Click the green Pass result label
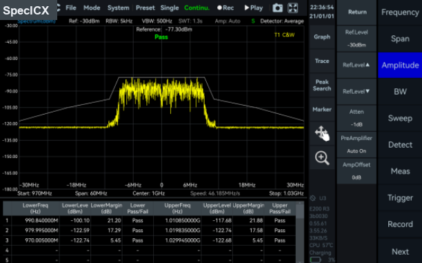The image size is (422, 263). point(161,37)
